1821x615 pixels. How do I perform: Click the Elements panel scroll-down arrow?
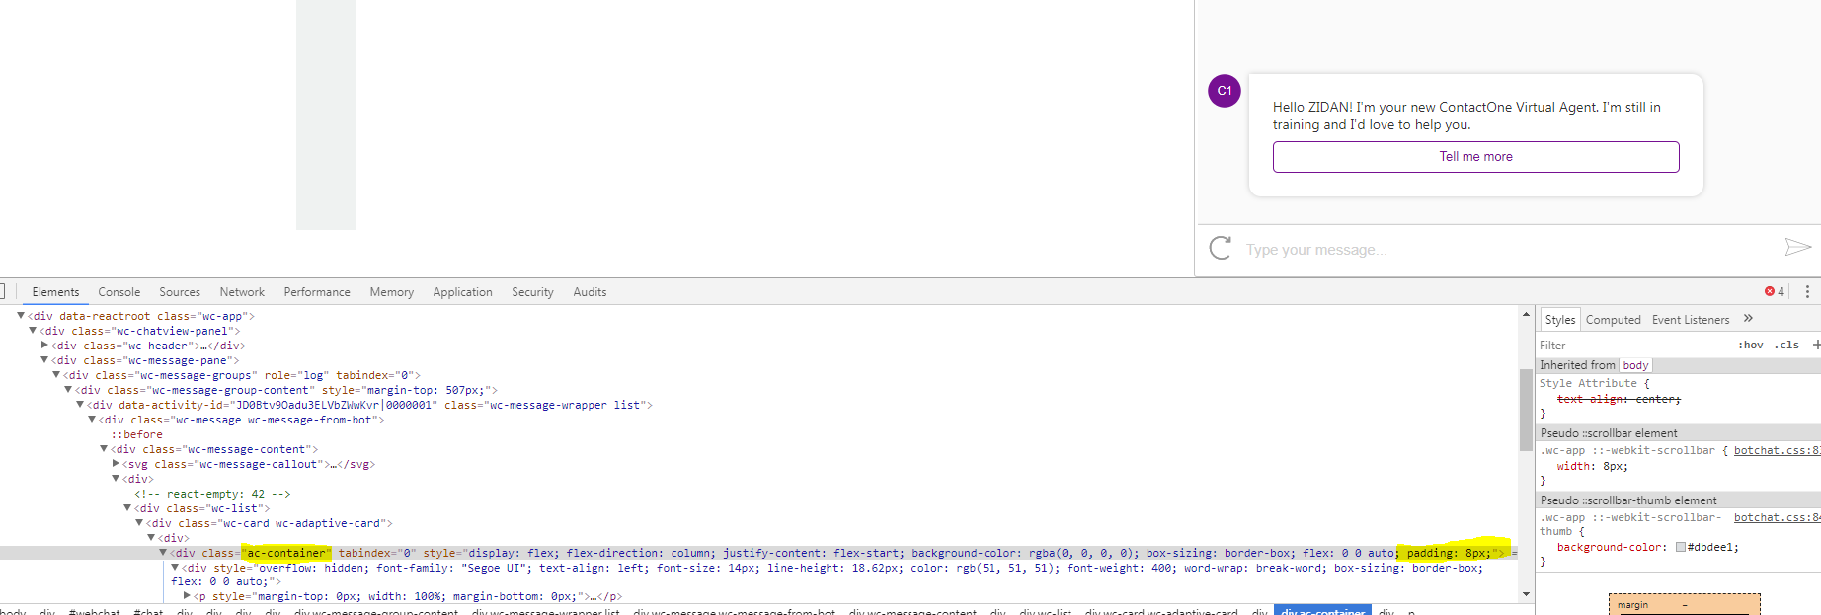[1526, 594]
